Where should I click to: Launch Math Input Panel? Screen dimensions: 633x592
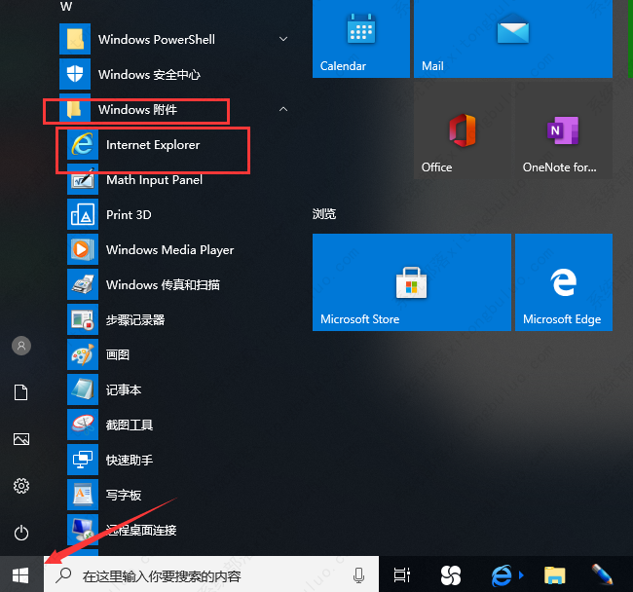pos(154,180)
